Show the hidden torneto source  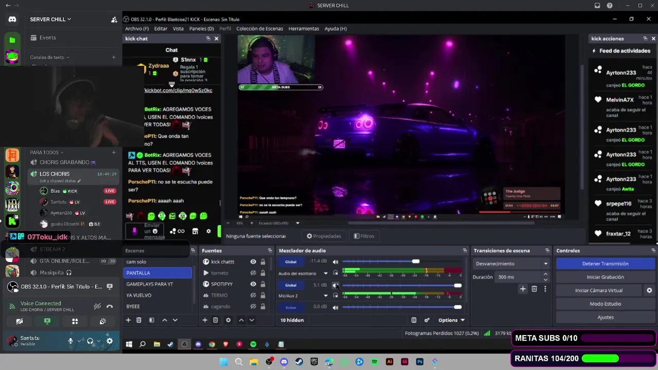coord(253,273)
